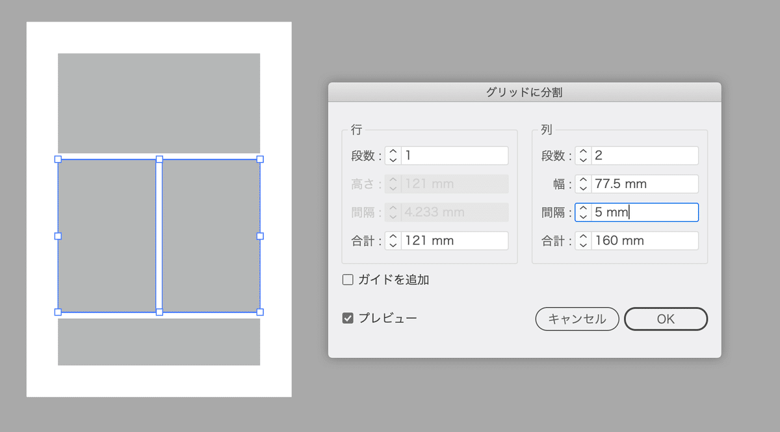Click the キャンセル button

tap(577, 319)
